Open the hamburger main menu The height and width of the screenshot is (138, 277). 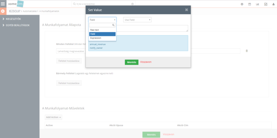point(3,4)
